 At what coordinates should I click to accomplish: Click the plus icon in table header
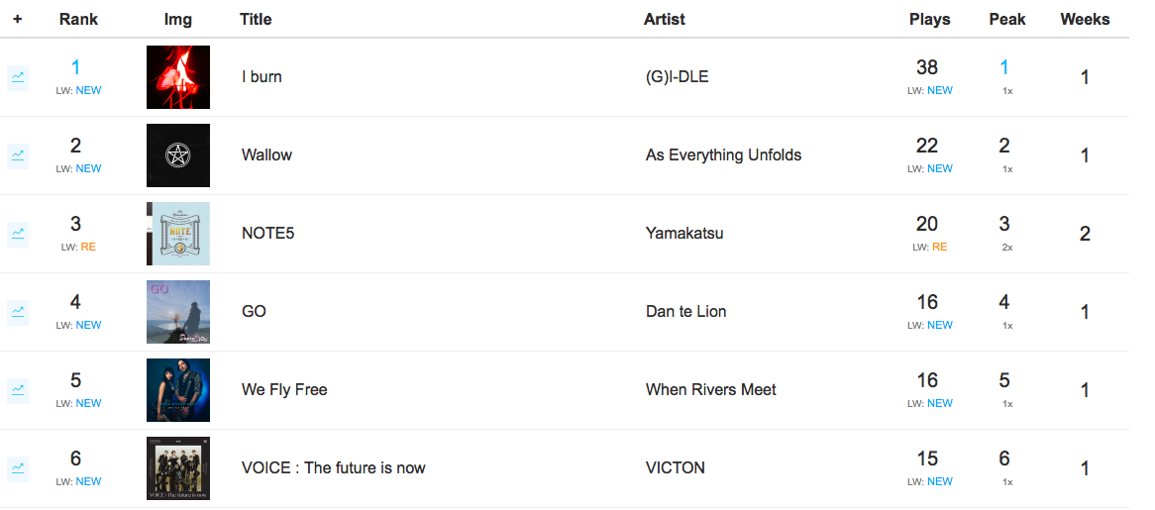18,19
